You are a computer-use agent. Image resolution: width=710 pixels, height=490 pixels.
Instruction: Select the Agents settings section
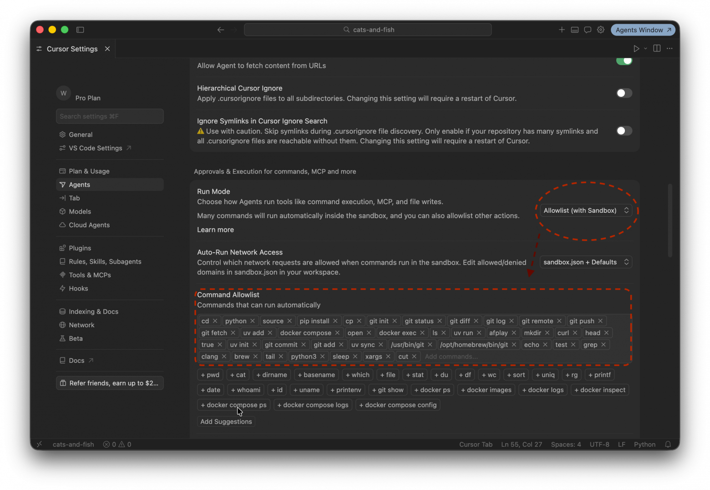point(110,185)
